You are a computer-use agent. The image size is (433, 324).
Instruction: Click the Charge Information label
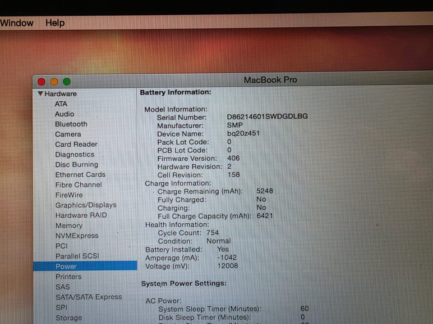178,183
